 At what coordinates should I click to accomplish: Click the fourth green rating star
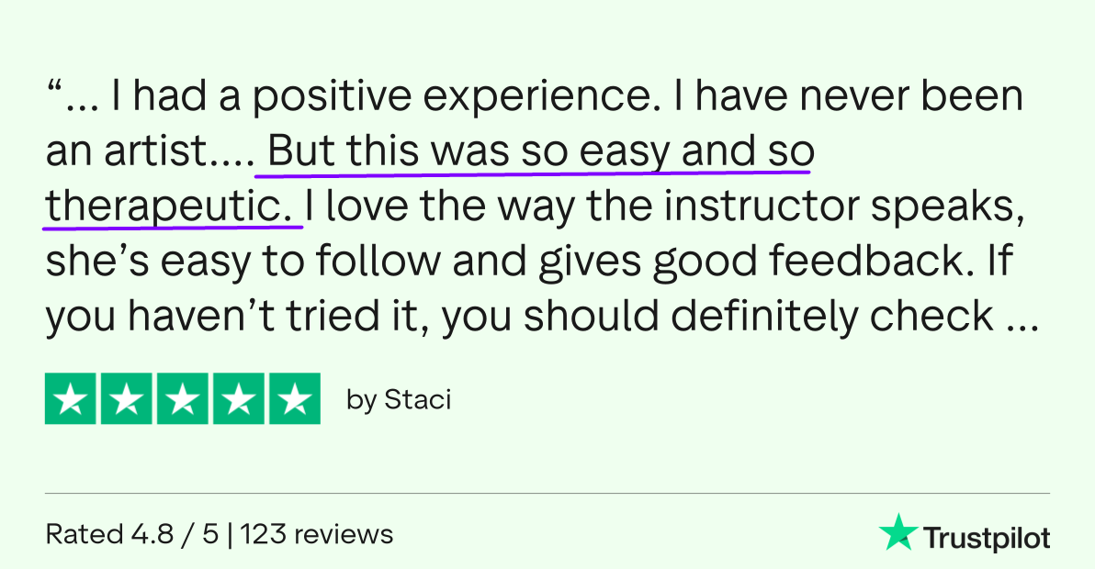point(239,399)
